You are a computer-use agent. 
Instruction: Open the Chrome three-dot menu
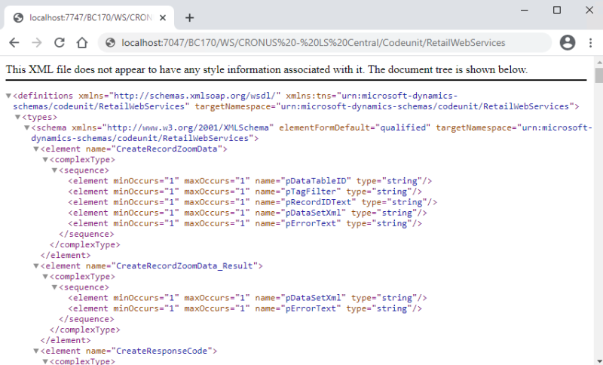pos(589,43)
